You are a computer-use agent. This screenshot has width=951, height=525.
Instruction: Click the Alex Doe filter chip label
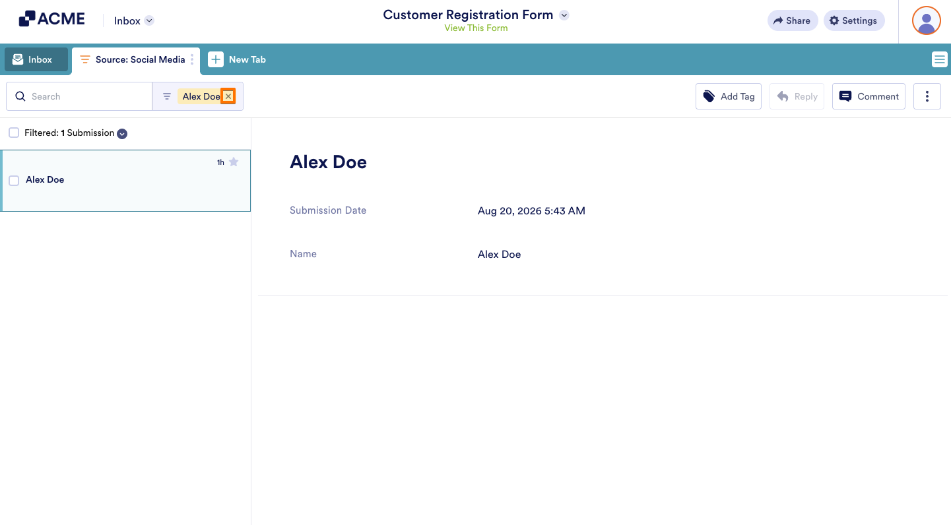(x=201, y=96)
